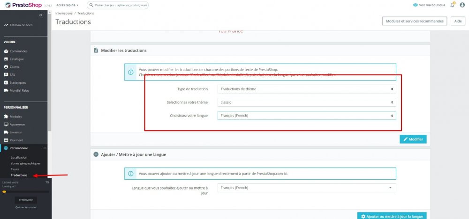Collapse the International menu chevron
The width and height of the screenshot is (469, 219).
[x=45, y=148]
